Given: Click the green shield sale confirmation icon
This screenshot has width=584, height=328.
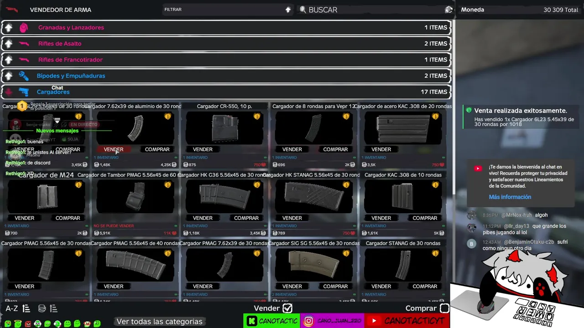Looking at the screenshot, I should [468, 110].
